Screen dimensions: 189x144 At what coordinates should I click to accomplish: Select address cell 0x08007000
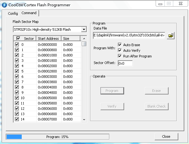(x=47, y=119)
